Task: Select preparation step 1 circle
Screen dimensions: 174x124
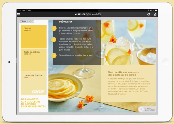Action: 54,29
